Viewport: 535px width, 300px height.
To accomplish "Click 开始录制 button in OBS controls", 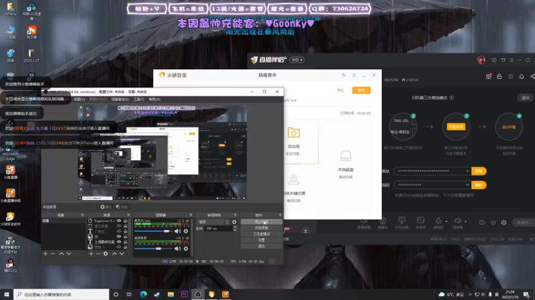I will [261, 228].
